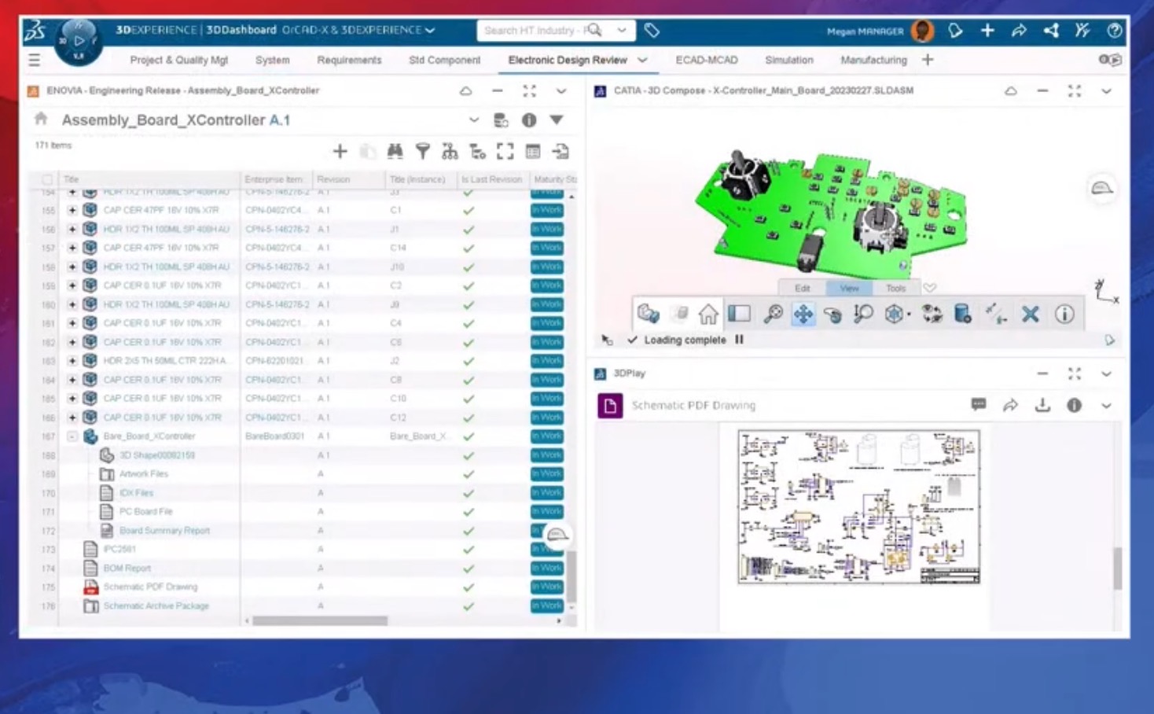Toggle the select-all checkbox in Title header
The height and width of the screenshot is (714, 1154).
click(47, 179)
